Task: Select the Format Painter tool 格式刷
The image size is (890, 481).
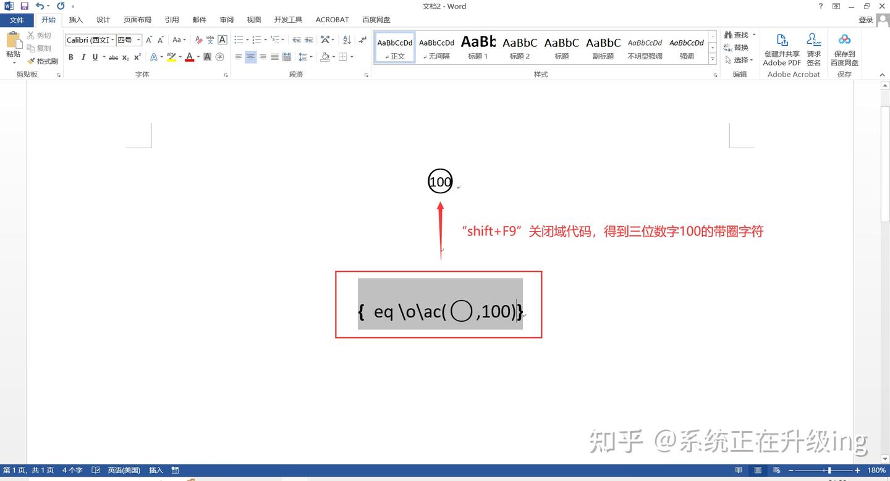Action: (42, 61)
